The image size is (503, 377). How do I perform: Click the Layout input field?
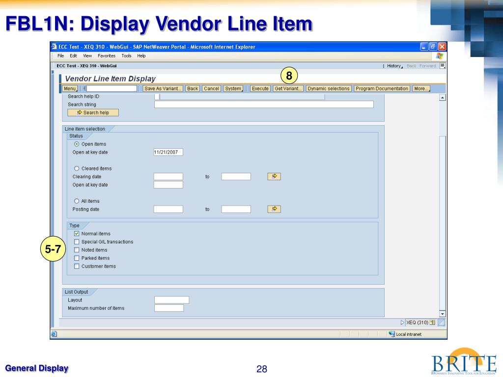pyautogui.click(x=171, y=300)
